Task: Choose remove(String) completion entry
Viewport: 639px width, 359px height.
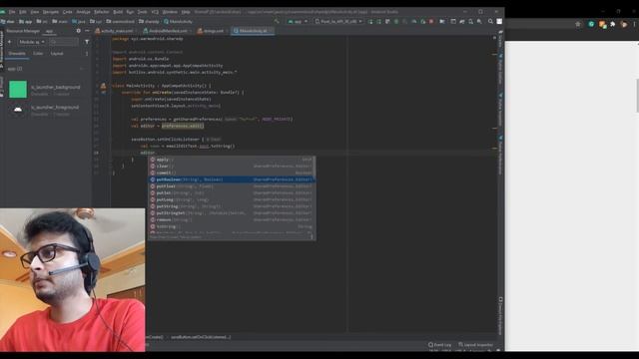Action: [232, 219]
